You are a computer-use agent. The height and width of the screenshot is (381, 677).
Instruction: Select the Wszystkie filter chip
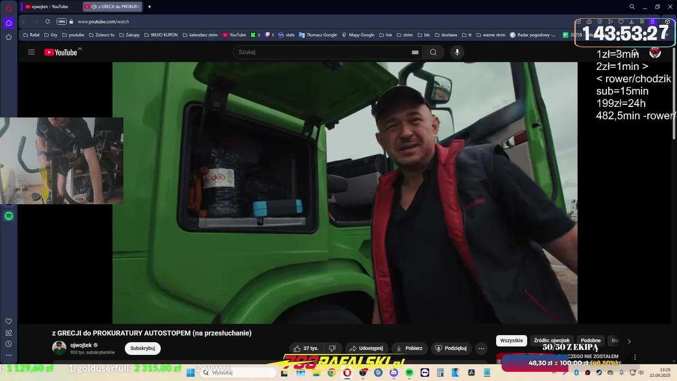coord(511,341)
